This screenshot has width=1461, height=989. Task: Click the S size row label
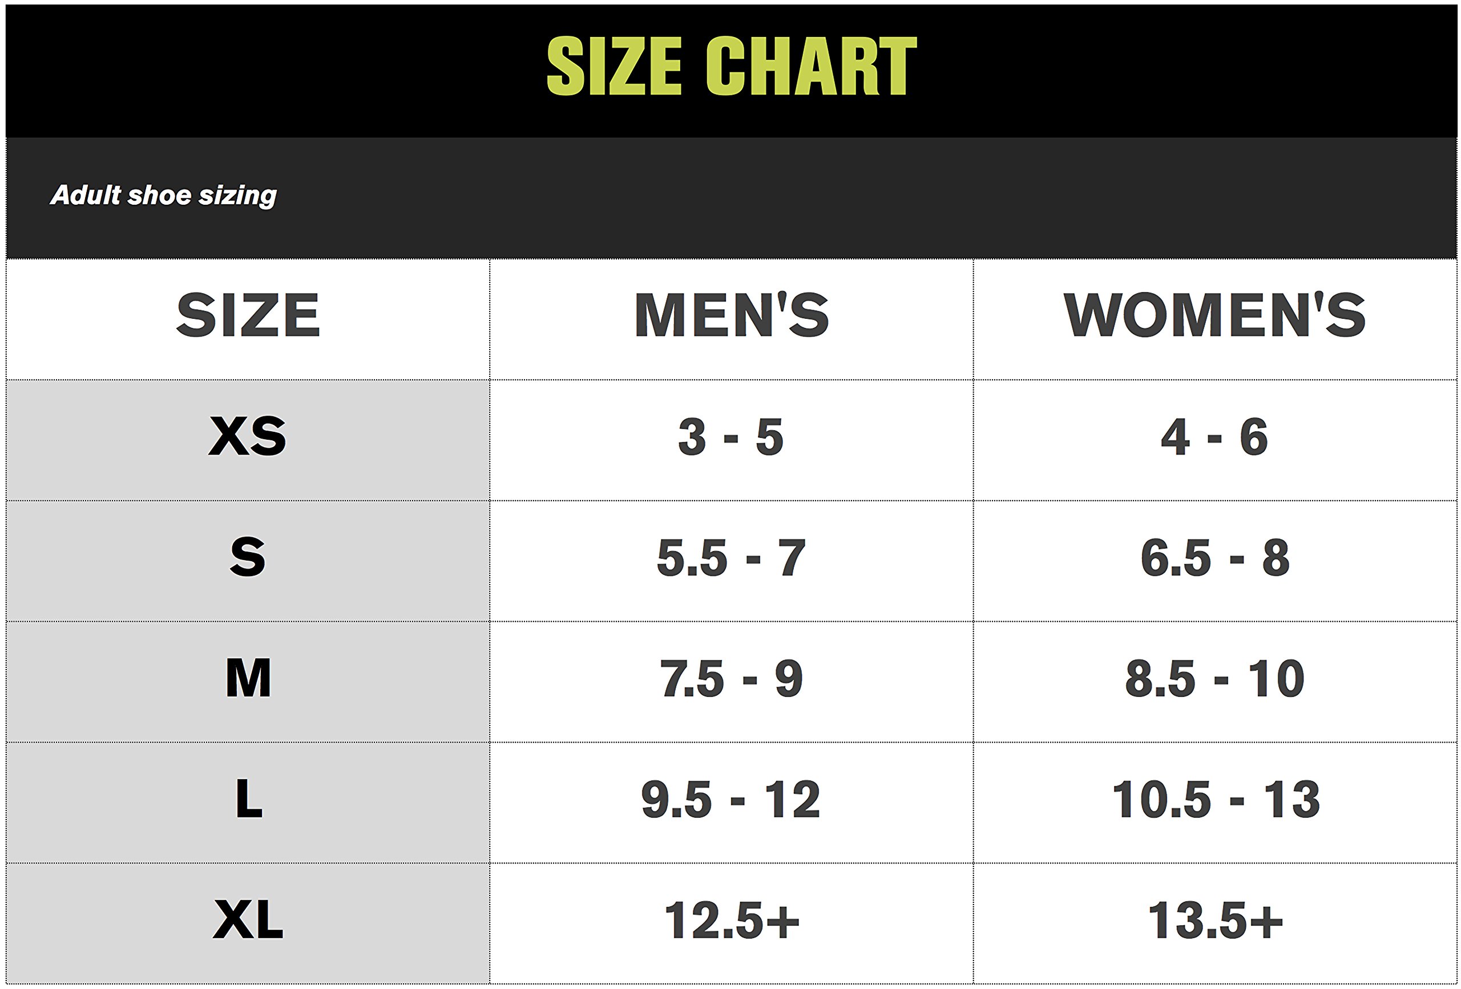(x=248, y=557)
